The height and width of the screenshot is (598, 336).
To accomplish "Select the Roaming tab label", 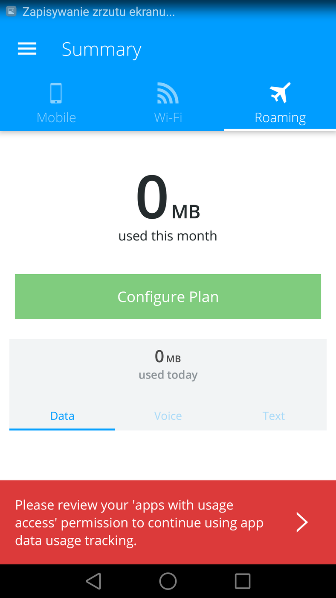I will (280, 117).
